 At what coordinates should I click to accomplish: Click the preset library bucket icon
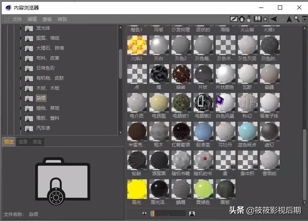point(249,19)
